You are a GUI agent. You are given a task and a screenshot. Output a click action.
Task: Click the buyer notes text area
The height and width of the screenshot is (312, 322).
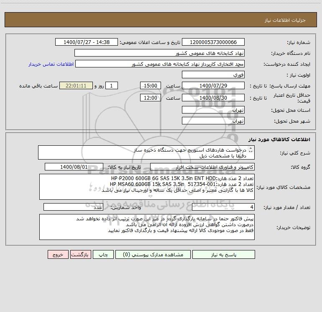tap(147, 227)
